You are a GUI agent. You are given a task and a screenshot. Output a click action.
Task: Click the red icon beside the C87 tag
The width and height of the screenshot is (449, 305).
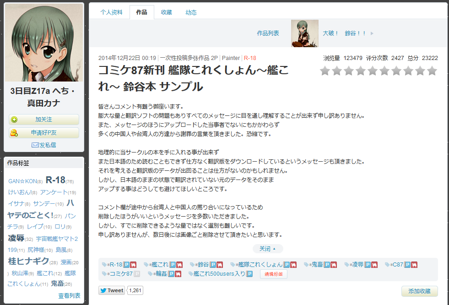415,265
